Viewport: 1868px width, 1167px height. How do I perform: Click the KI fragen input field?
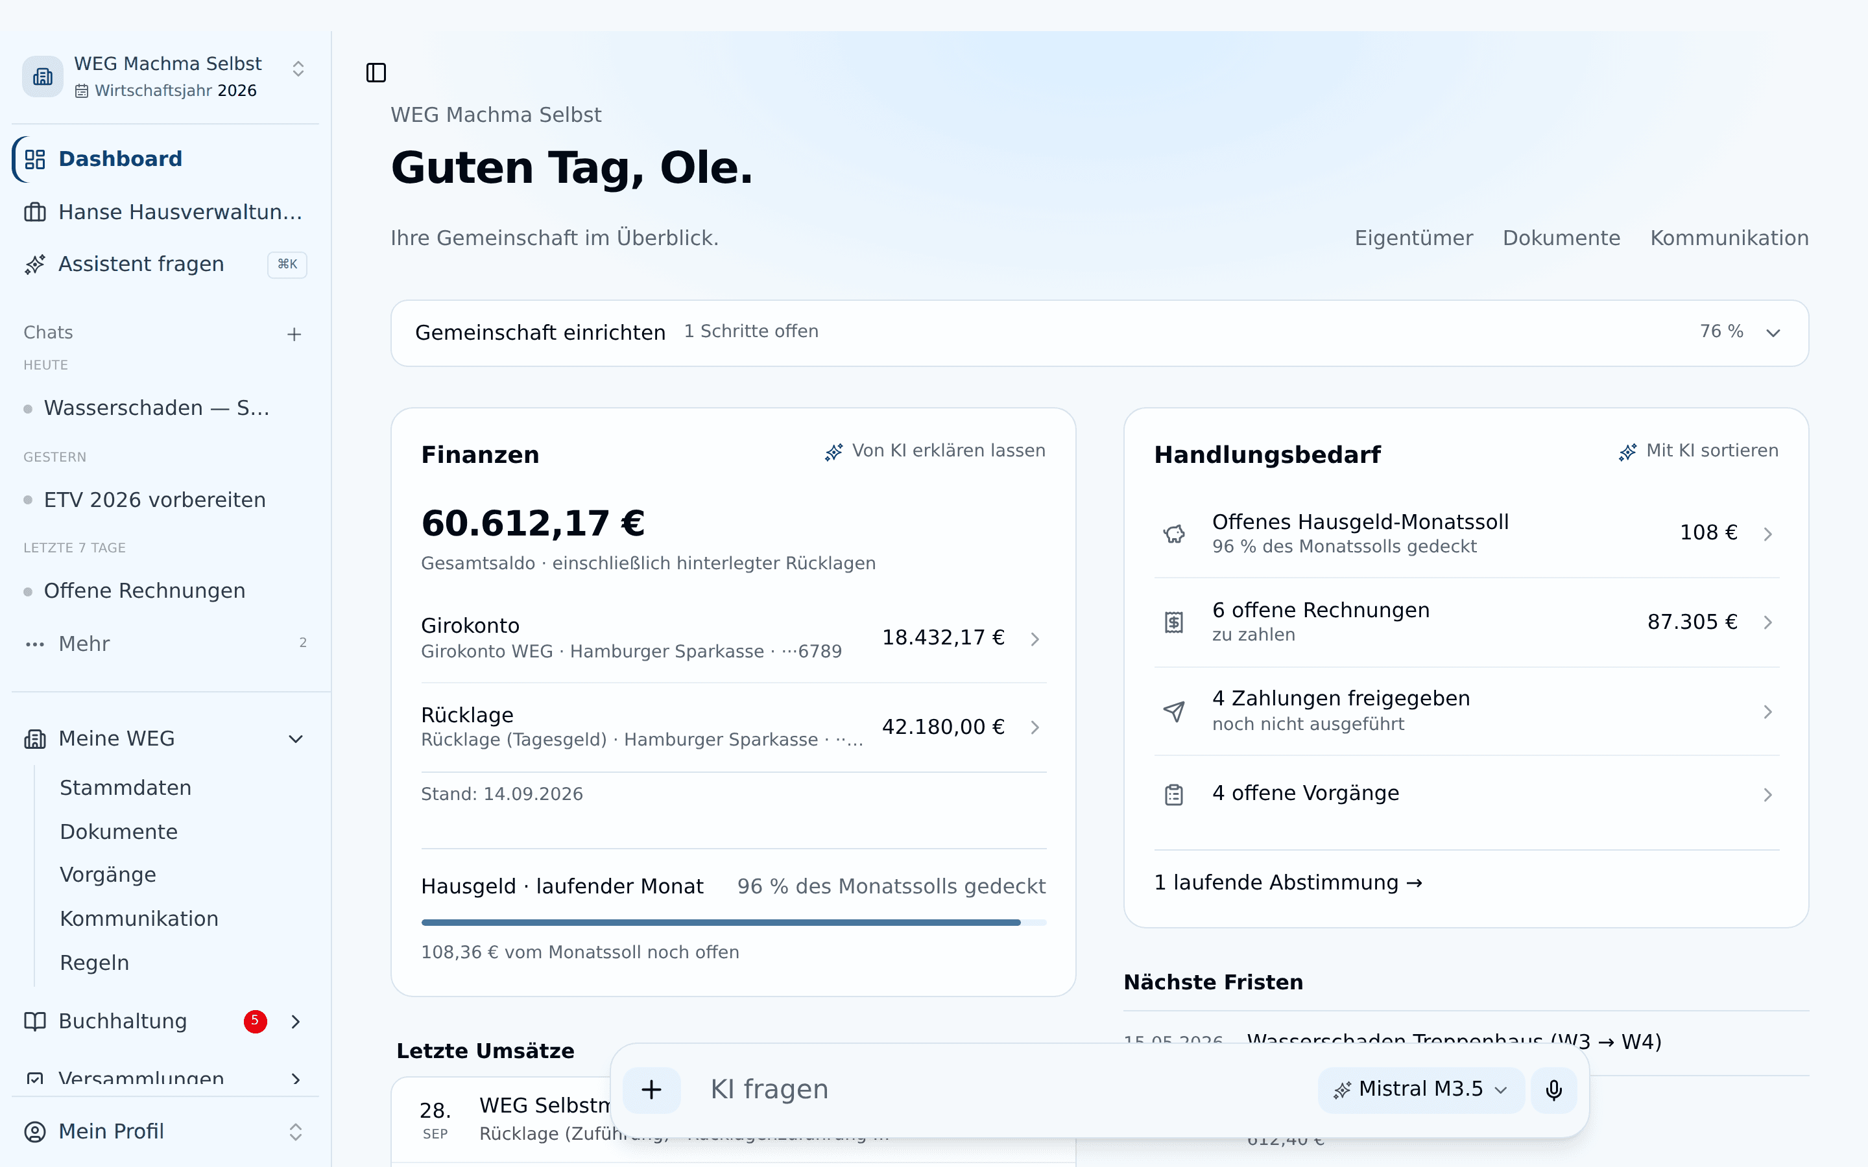coord(1003,1089)
